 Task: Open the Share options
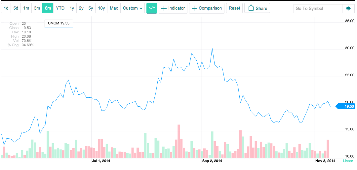pyautogui.click(x=257, y=8)
